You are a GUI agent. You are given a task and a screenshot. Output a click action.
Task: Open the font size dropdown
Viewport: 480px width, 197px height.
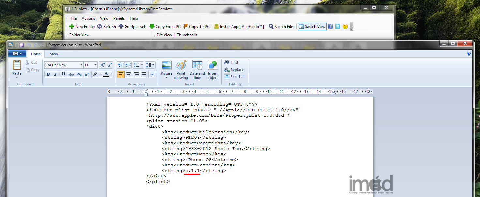95,65
